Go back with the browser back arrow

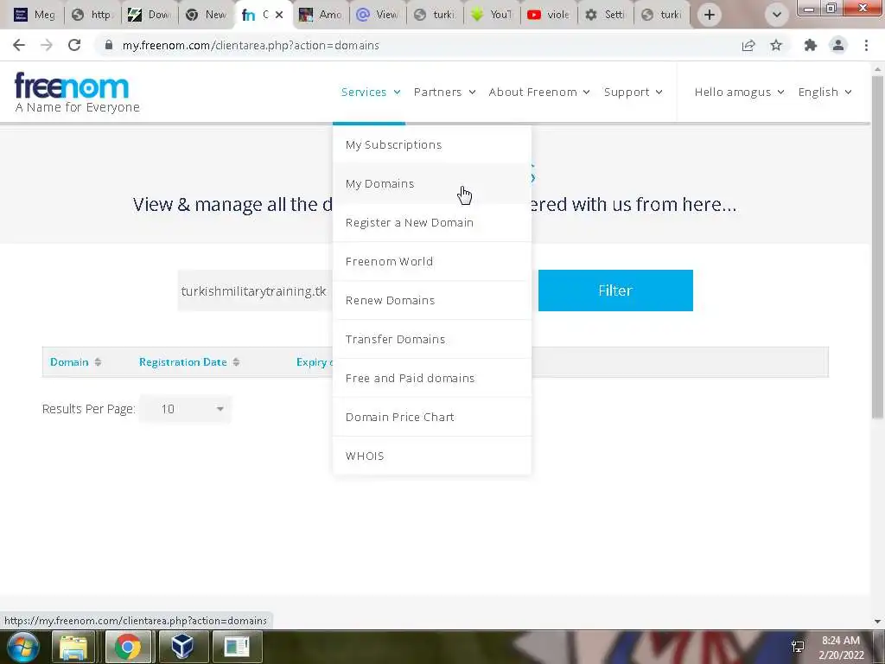coord(19,45)
